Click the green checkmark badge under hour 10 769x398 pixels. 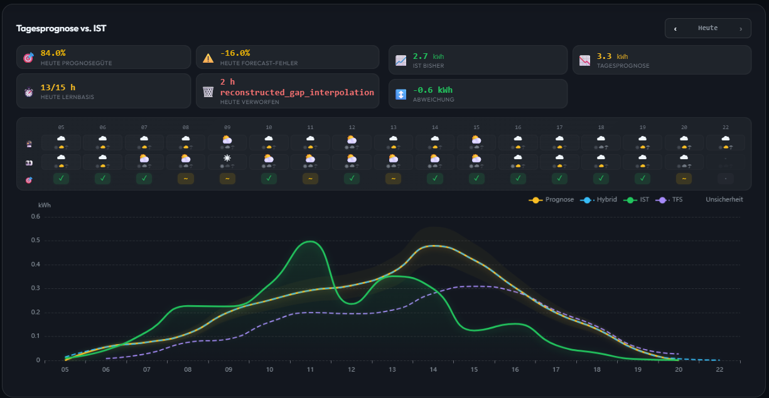tap(269, 179)
